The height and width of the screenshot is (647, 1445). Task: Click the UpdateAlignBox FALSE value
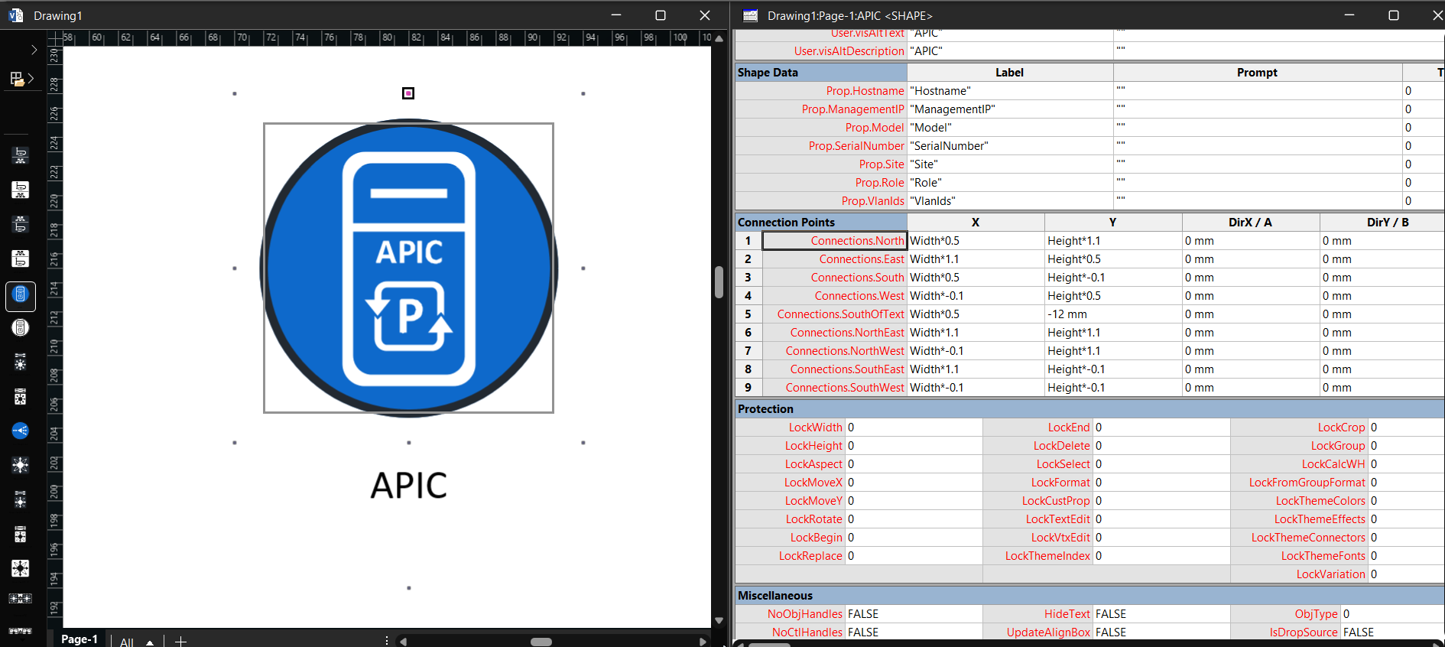click(1161, 632)
